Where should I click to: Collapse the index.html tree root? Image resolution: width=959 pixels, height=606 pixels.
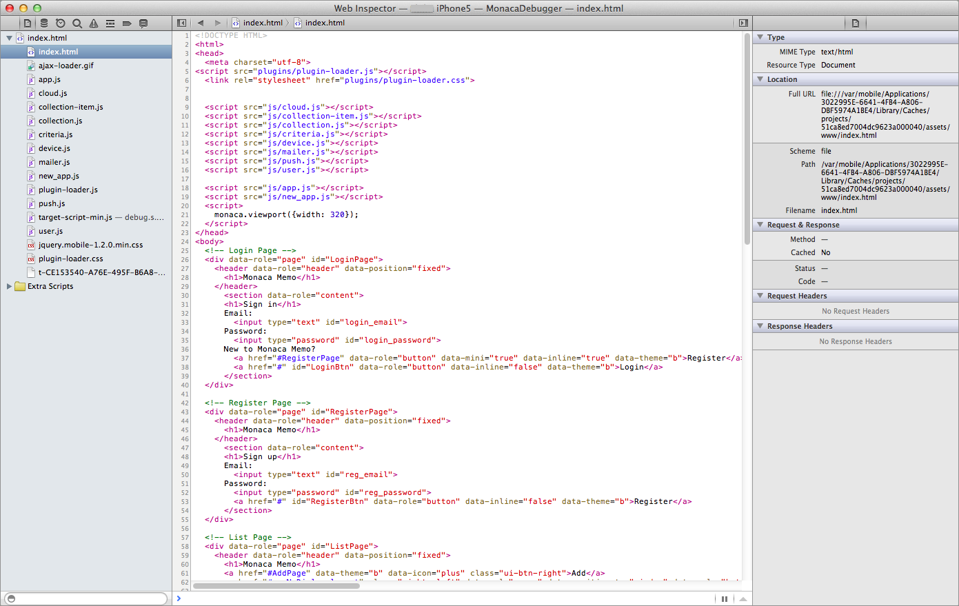[x=9, y=38]
